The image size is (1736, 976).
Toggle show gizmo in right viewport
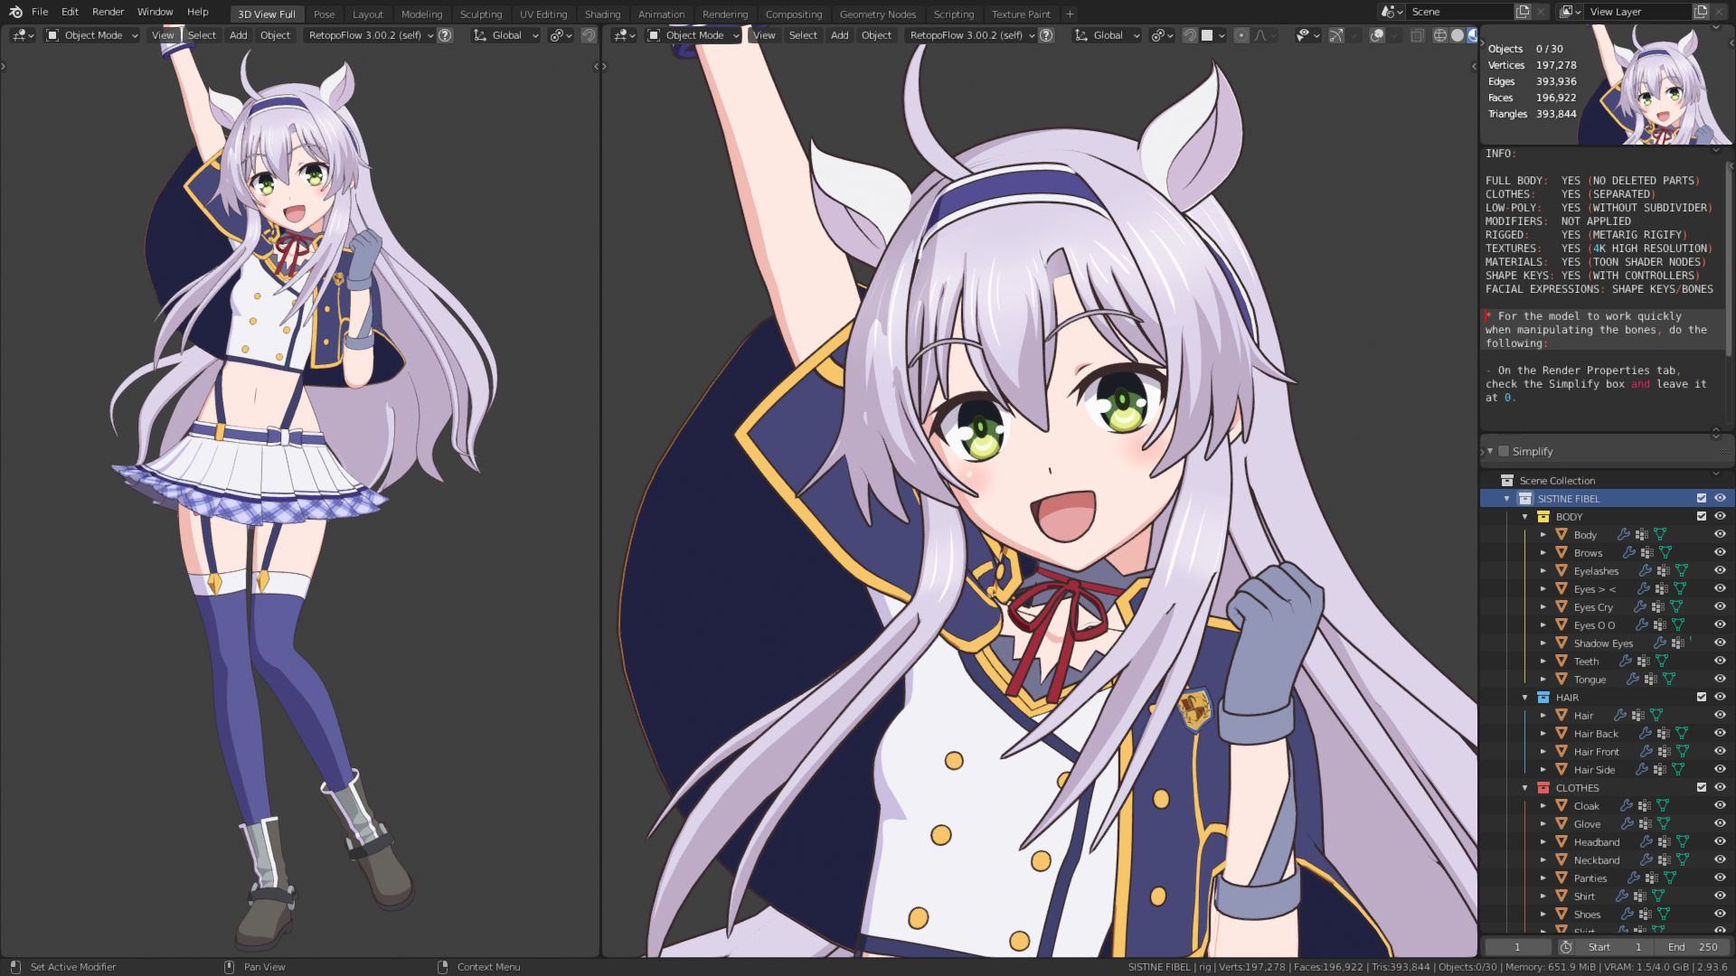point(1335,35)
